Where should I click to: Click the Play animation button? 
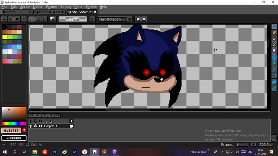[44, 115]
